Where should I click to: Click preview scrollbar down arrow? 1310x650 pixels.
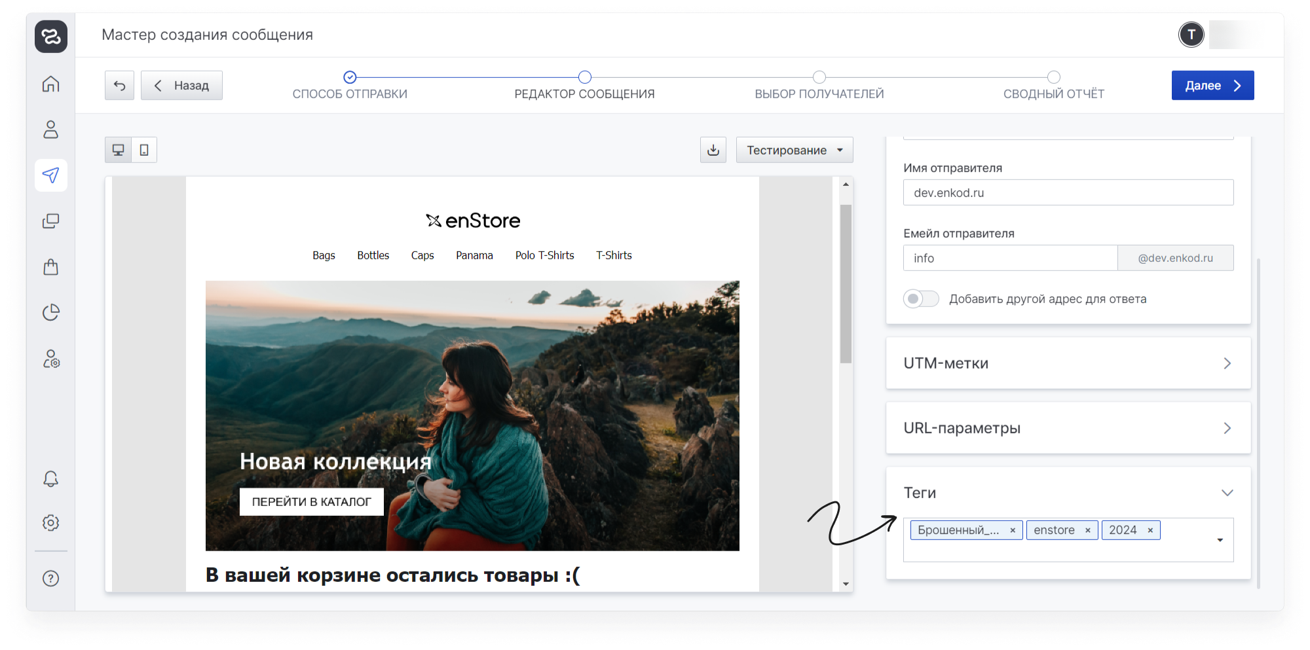coord(846,584)
